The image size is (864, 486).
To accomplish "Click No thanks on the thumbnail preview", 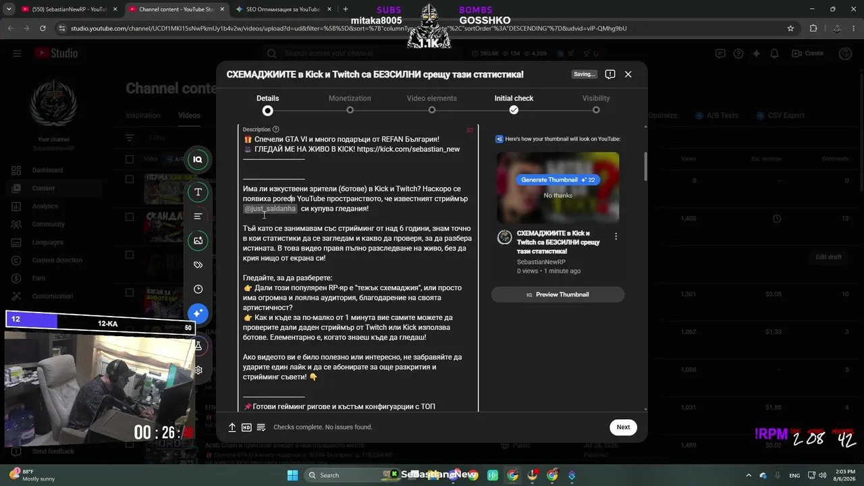I will [x=558, y=196].
